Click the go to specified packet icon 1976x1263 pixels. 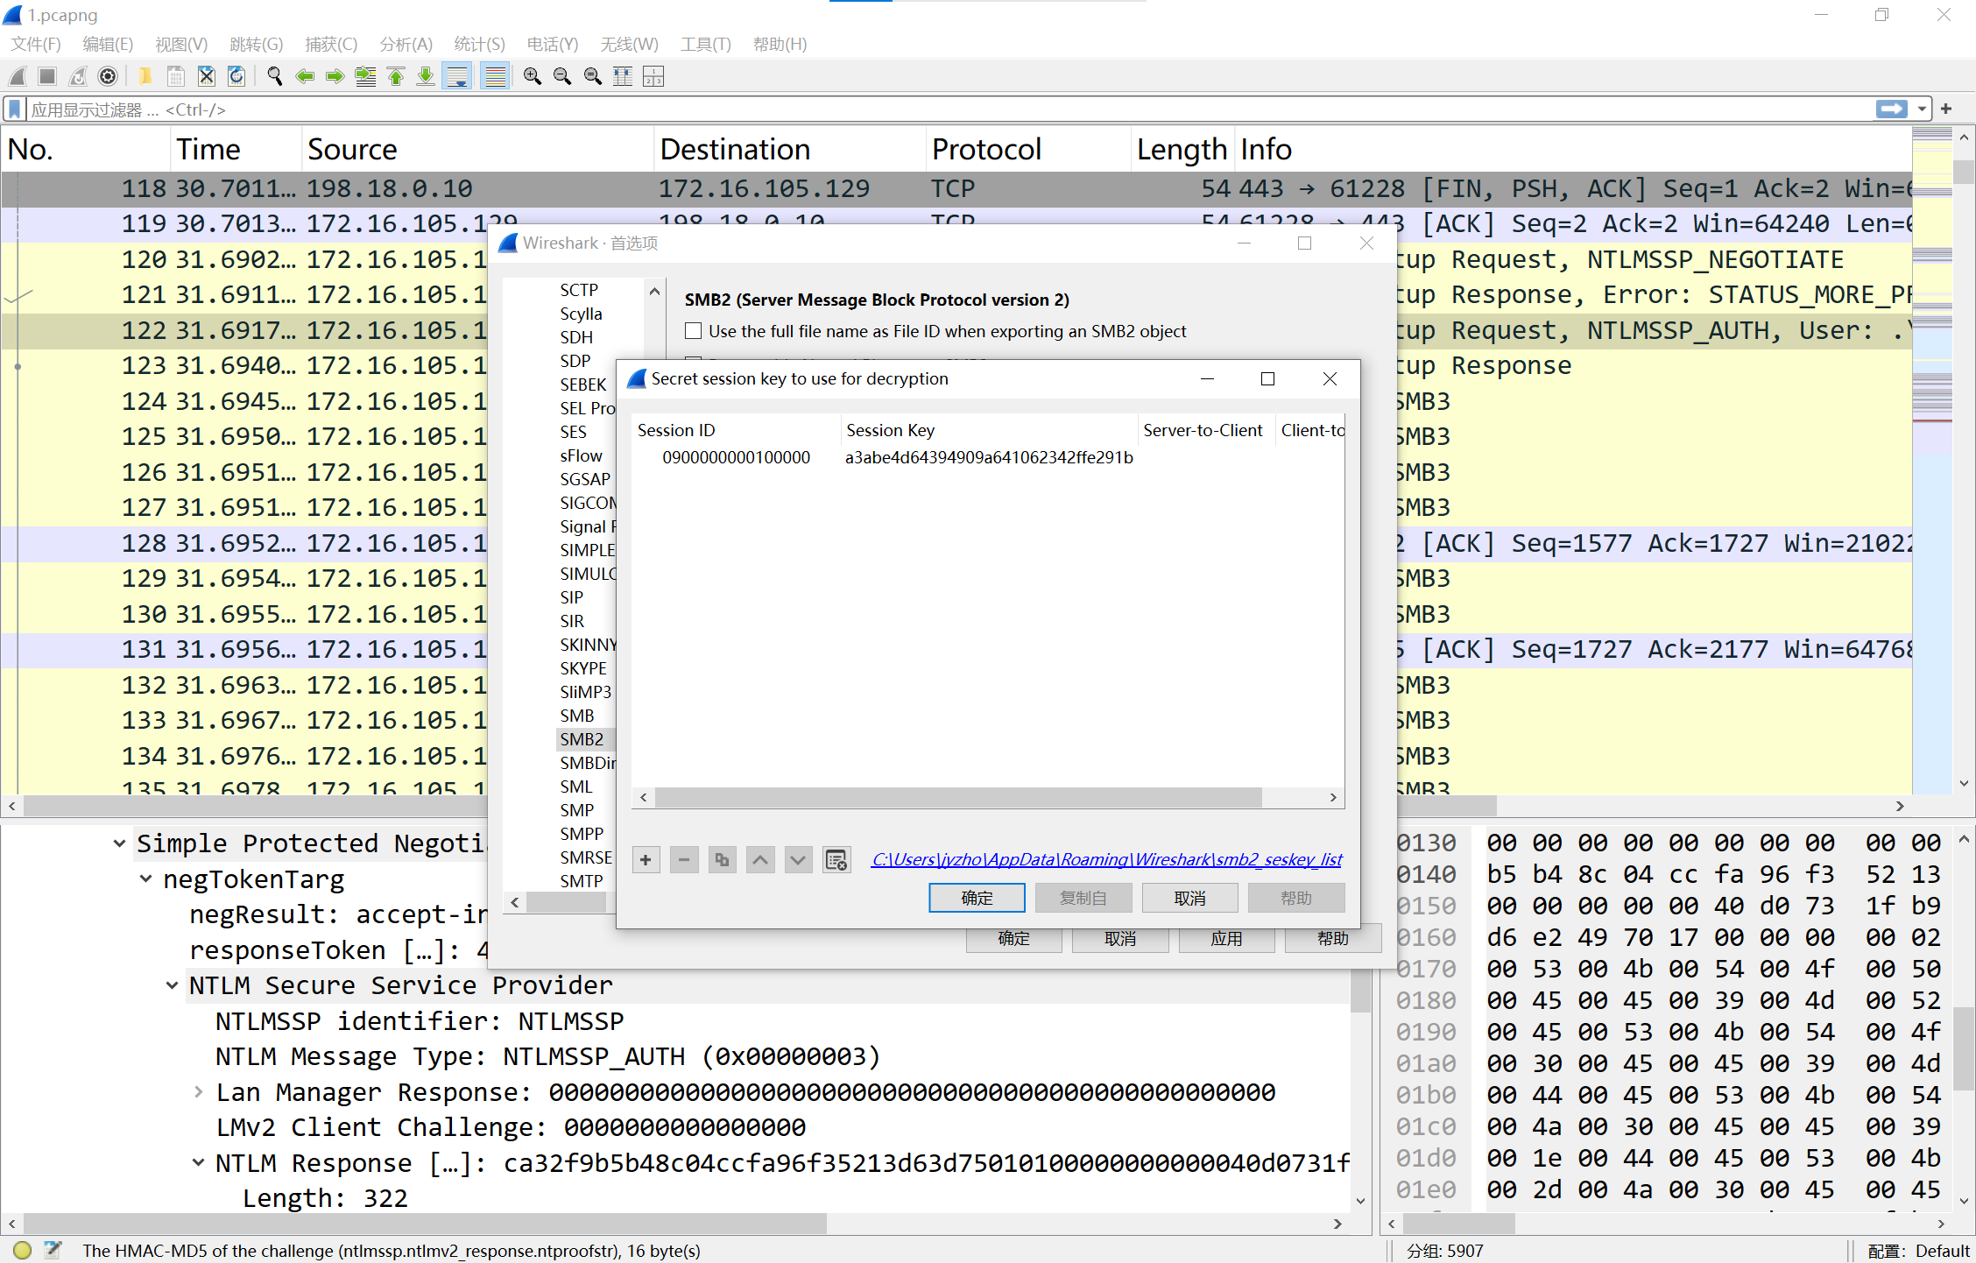[x=365, y=77]
